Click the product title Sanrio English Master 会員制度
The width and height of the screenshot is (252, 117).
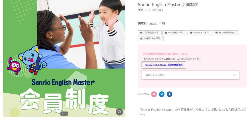coord(168,5)
